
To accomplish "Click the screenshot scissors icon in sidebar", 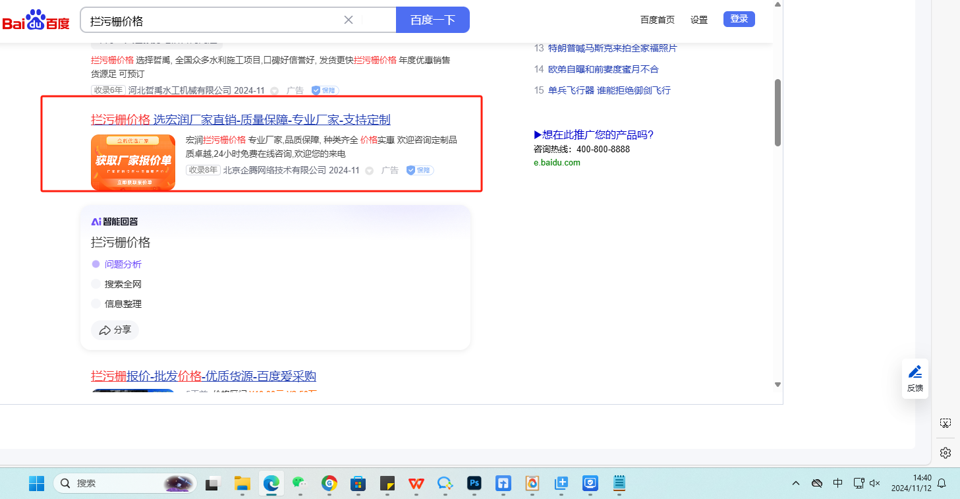I will click(945, 423).
